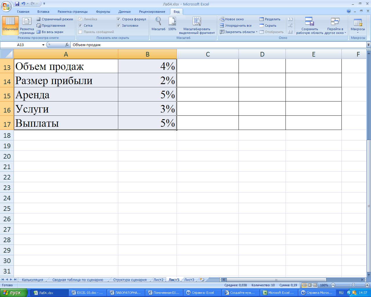Open the Формулы ribbon tab
Screen dimensions: 371x297
(x=103, y=12)
